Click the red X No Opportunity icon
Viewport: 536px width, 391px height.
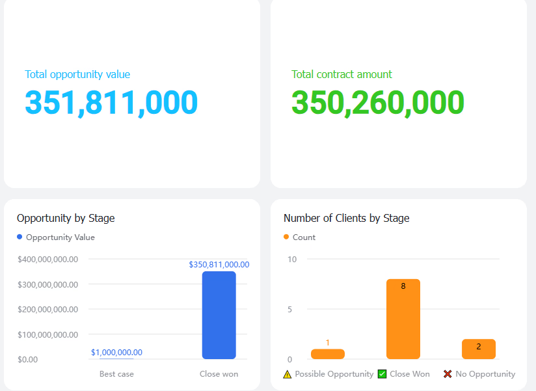[448, 374]
